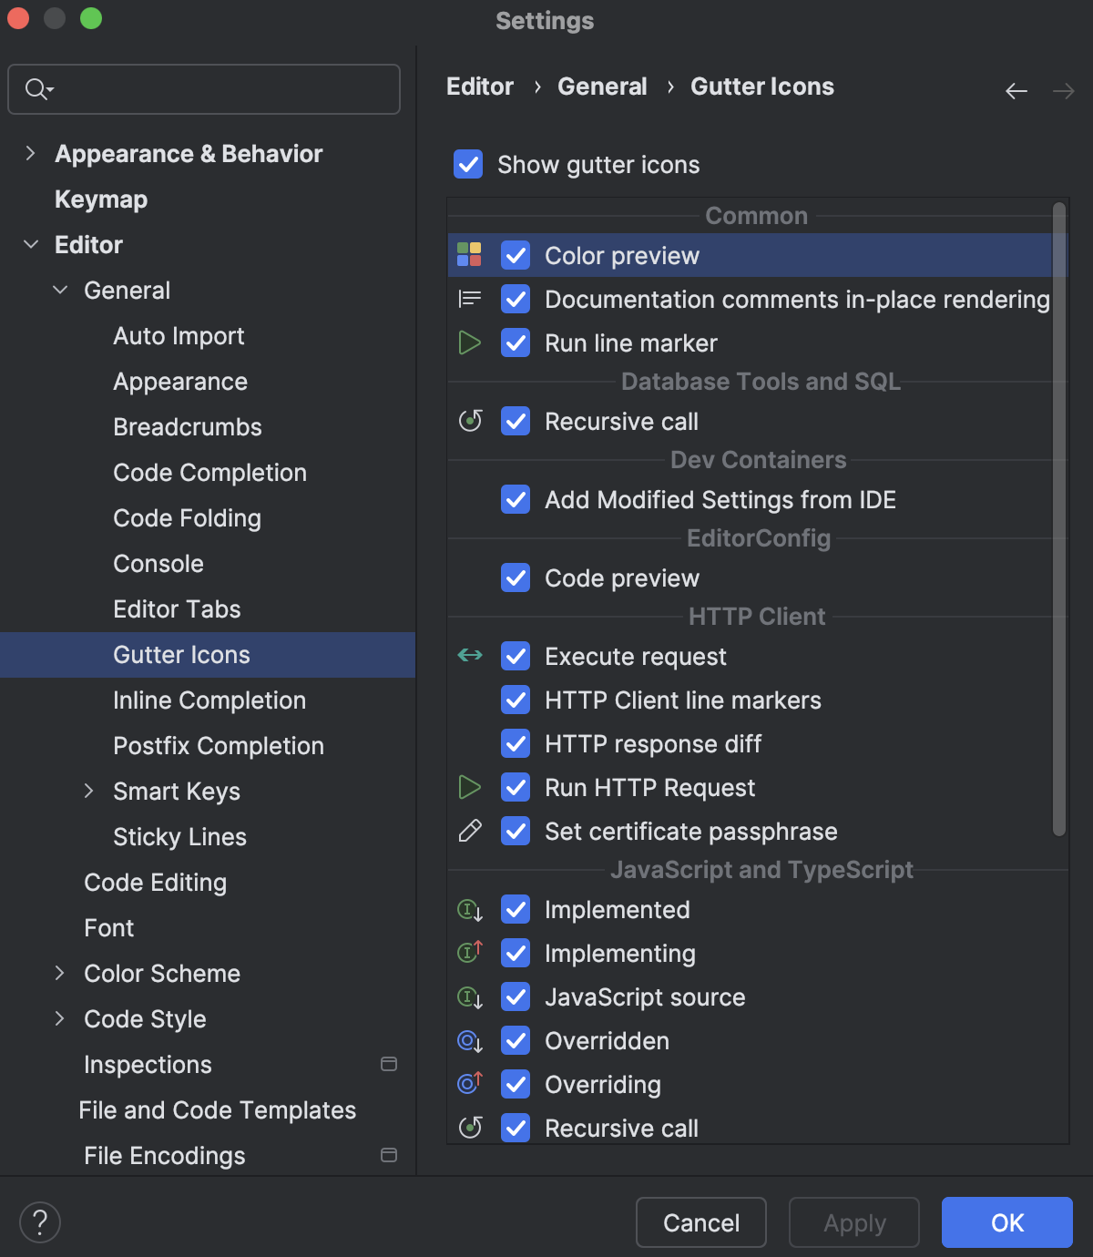Select Inline Completion in the sidebar
The image size is (1093, 1257).
click(x=209, y=700)
